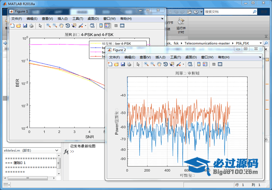Click the details panel vertical scrollbar

(59, 163)
